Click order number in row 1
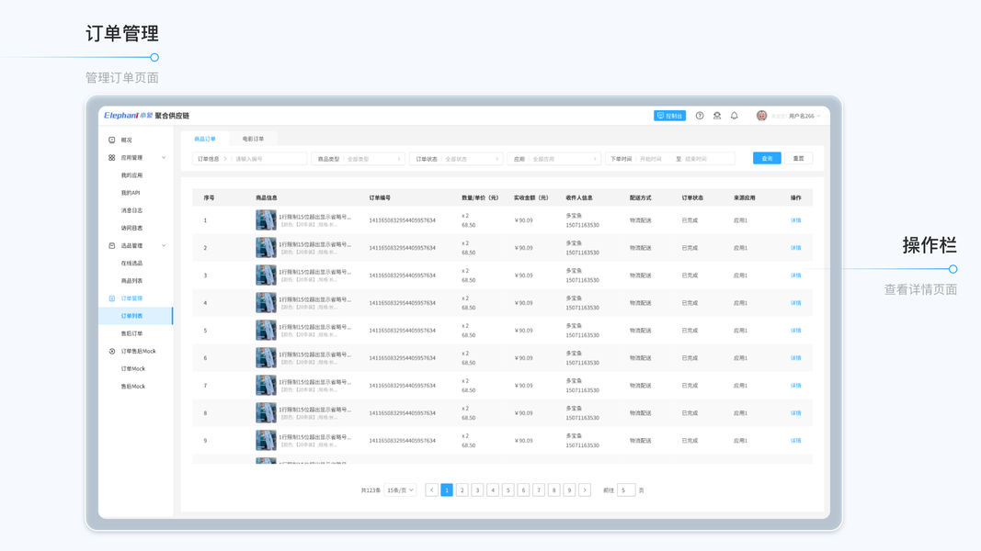 point(403,220)
